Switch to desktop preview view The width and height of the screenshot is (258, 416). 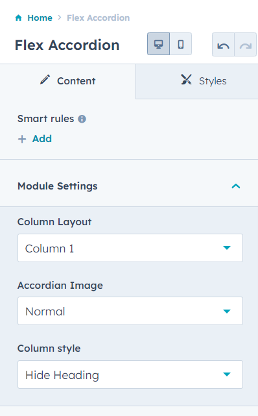click(158, 44)
